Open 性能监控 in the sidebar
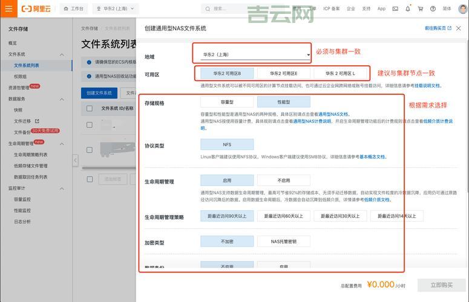 [x=22, y=211]
